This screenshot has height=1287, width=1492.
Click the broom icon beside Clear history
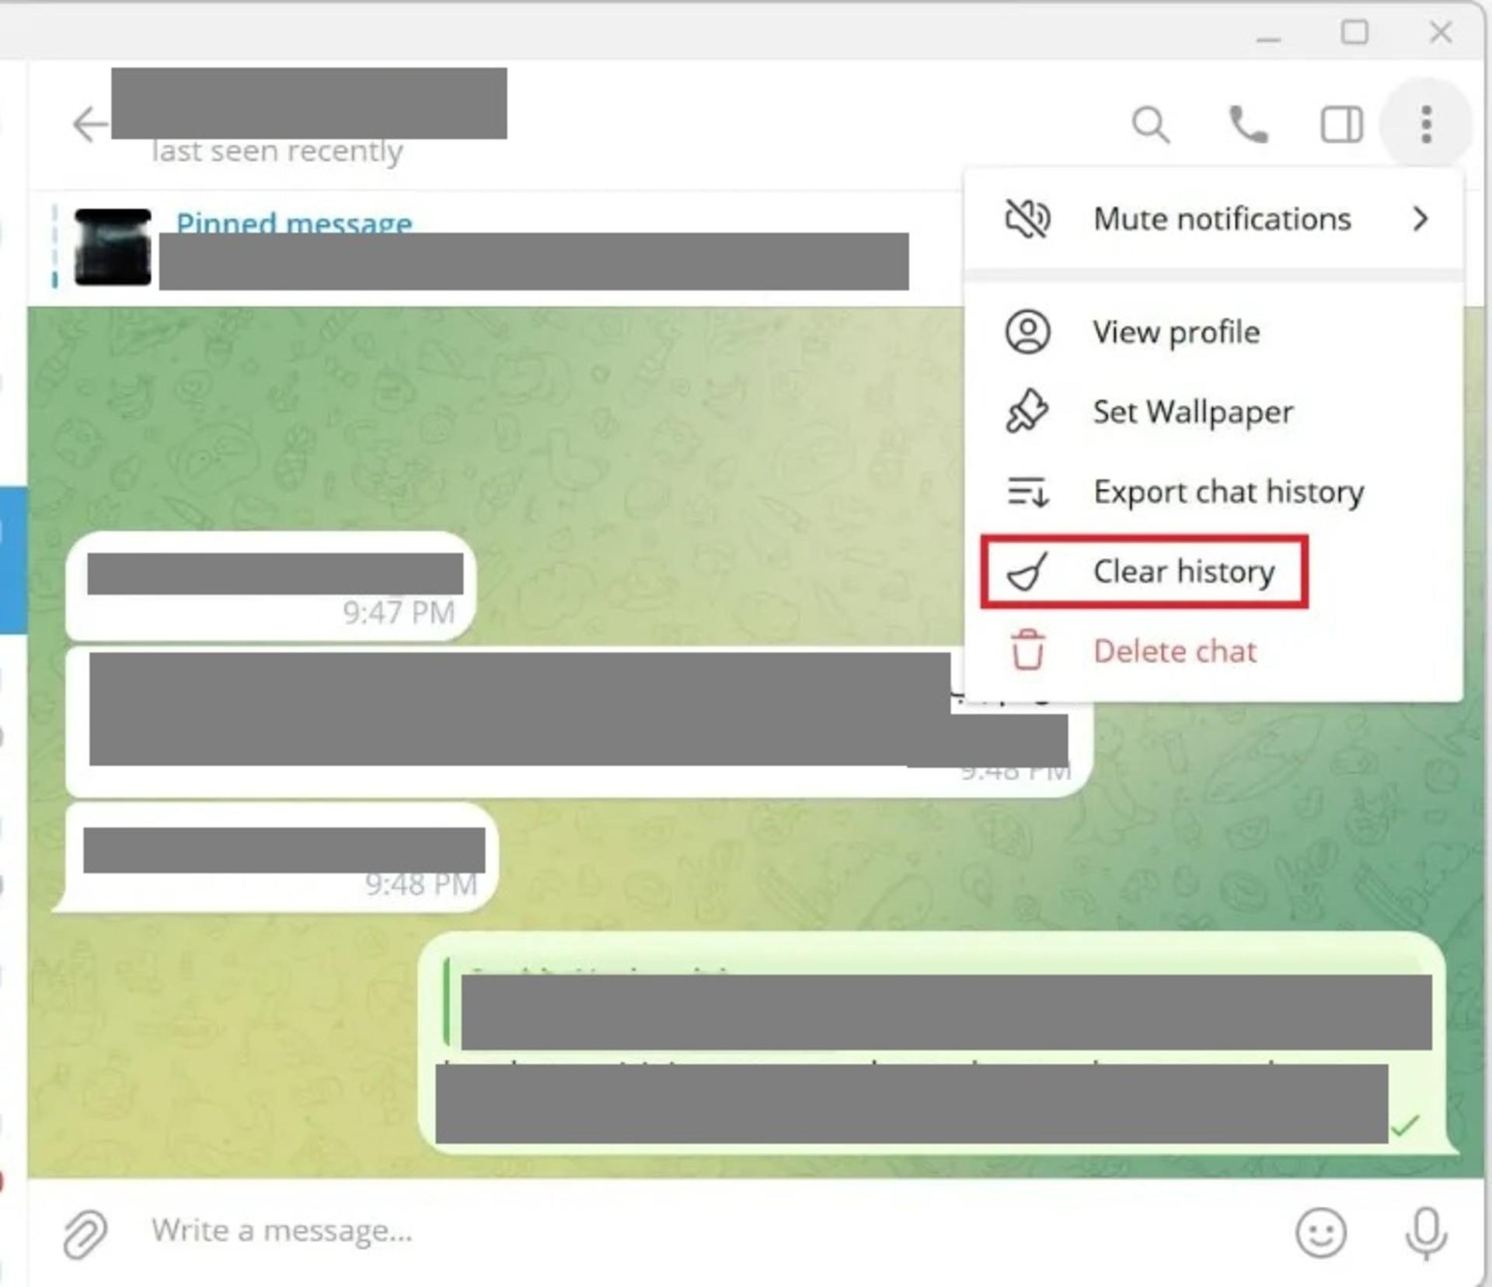click(x=1027, y=572)
